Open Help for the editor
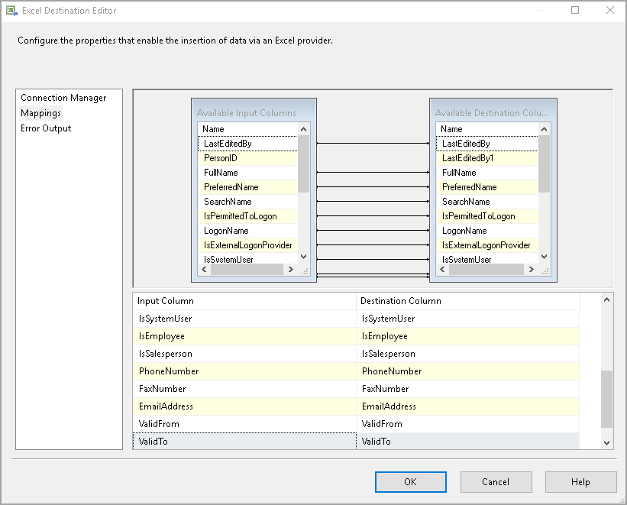The height and width of the screenshot is (505, 627). pyautogui.click(x=580, y=482)
